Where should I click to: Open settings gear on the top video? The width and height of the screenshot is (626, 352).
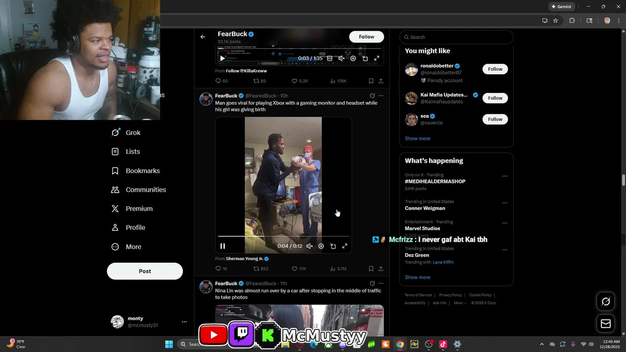[x=353, y=58]
